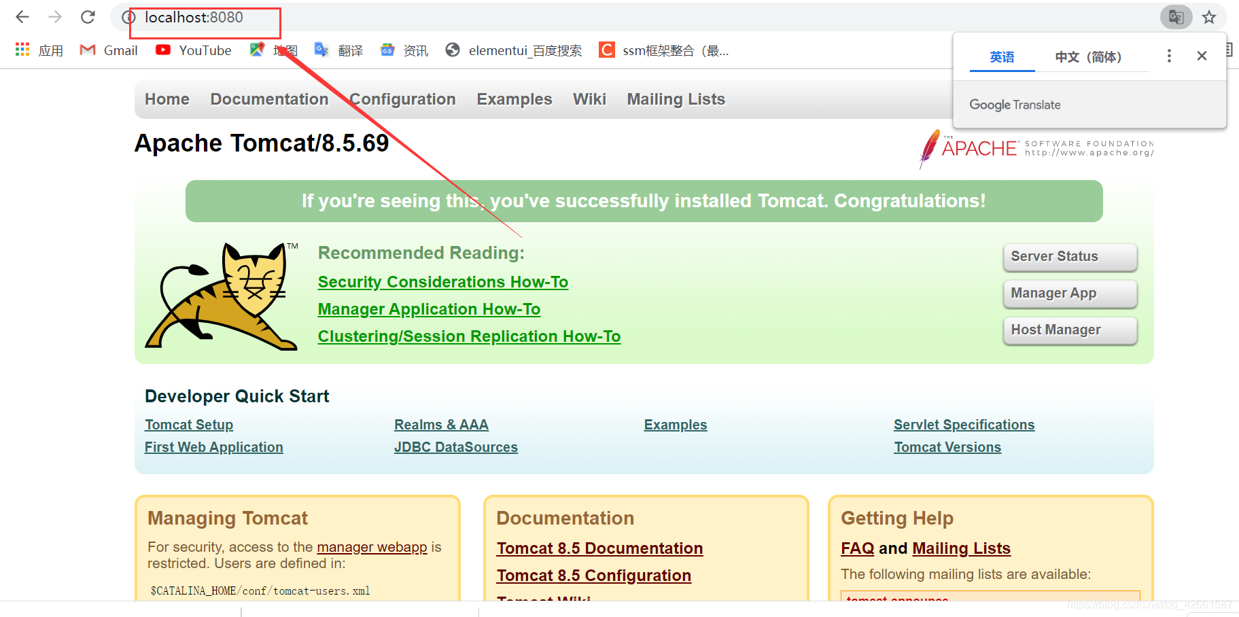Open Examples link under Developer Quick Start
This screenshot has width=1239, height=617.
[x=676, y=425]
